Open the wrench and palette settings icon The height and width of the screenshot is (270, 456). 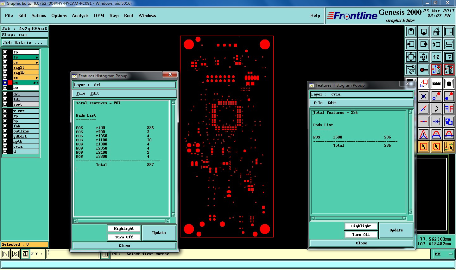(x=411, y=70)
